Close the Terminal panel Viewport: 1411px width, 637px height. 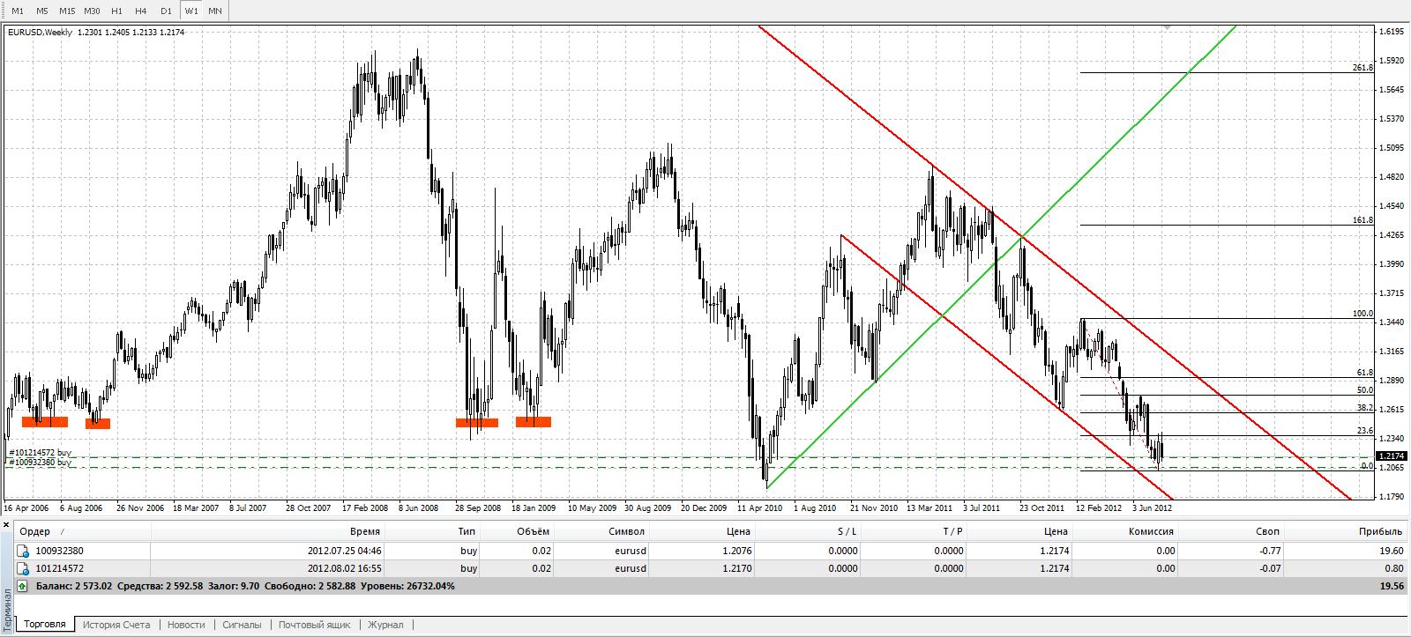(x=6, y=525)
